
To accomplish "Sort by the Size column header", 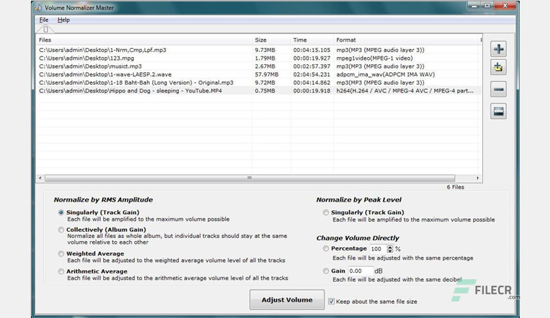I will [271, 40].
